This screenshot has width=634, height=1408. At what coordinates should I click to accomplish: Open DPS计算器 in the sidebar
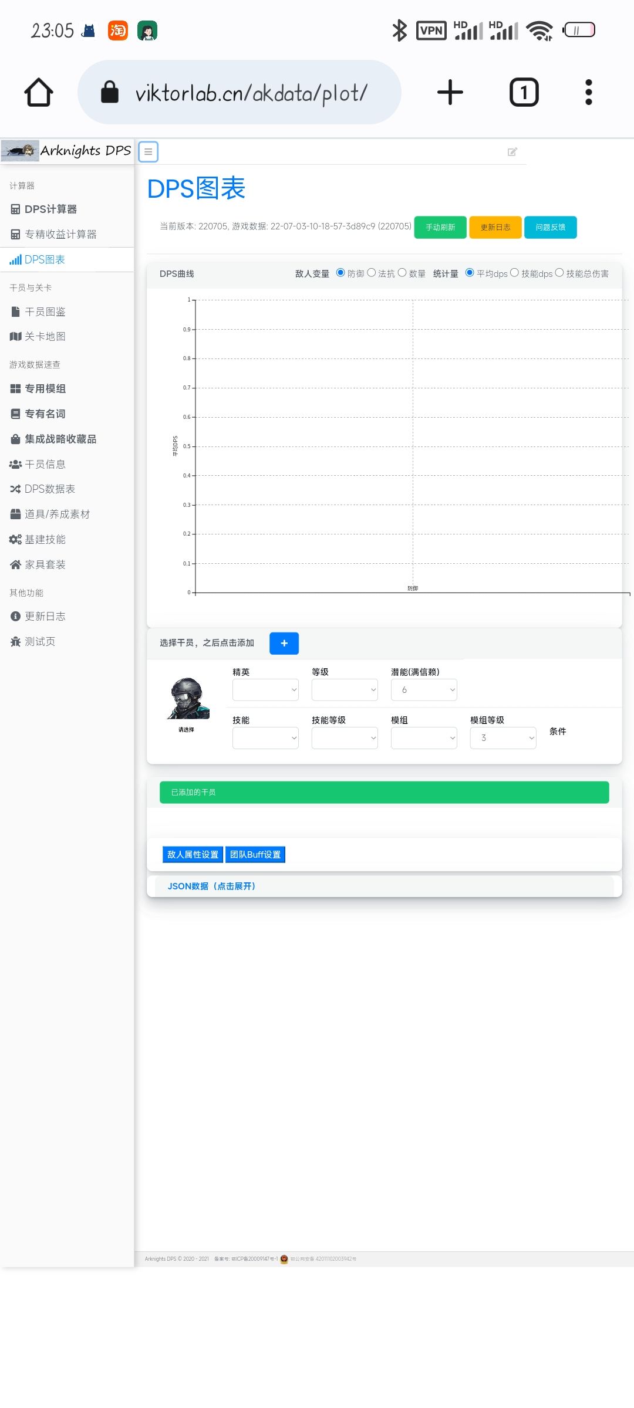(67, 209)
